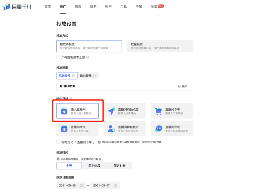
Task: Tick the 严格控制成本上限 checkbox
Action: coord(58,57)
